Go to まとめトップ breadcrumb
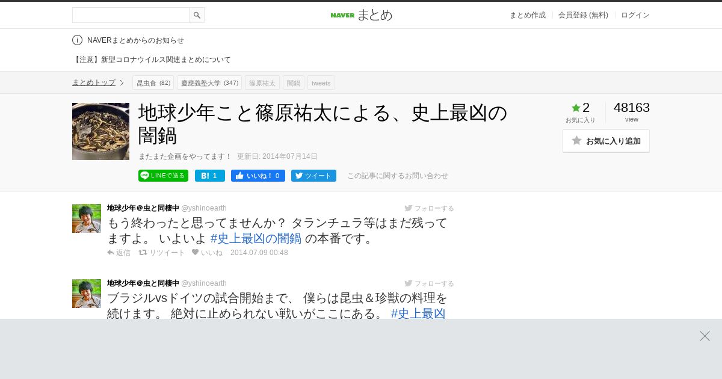 94,82
